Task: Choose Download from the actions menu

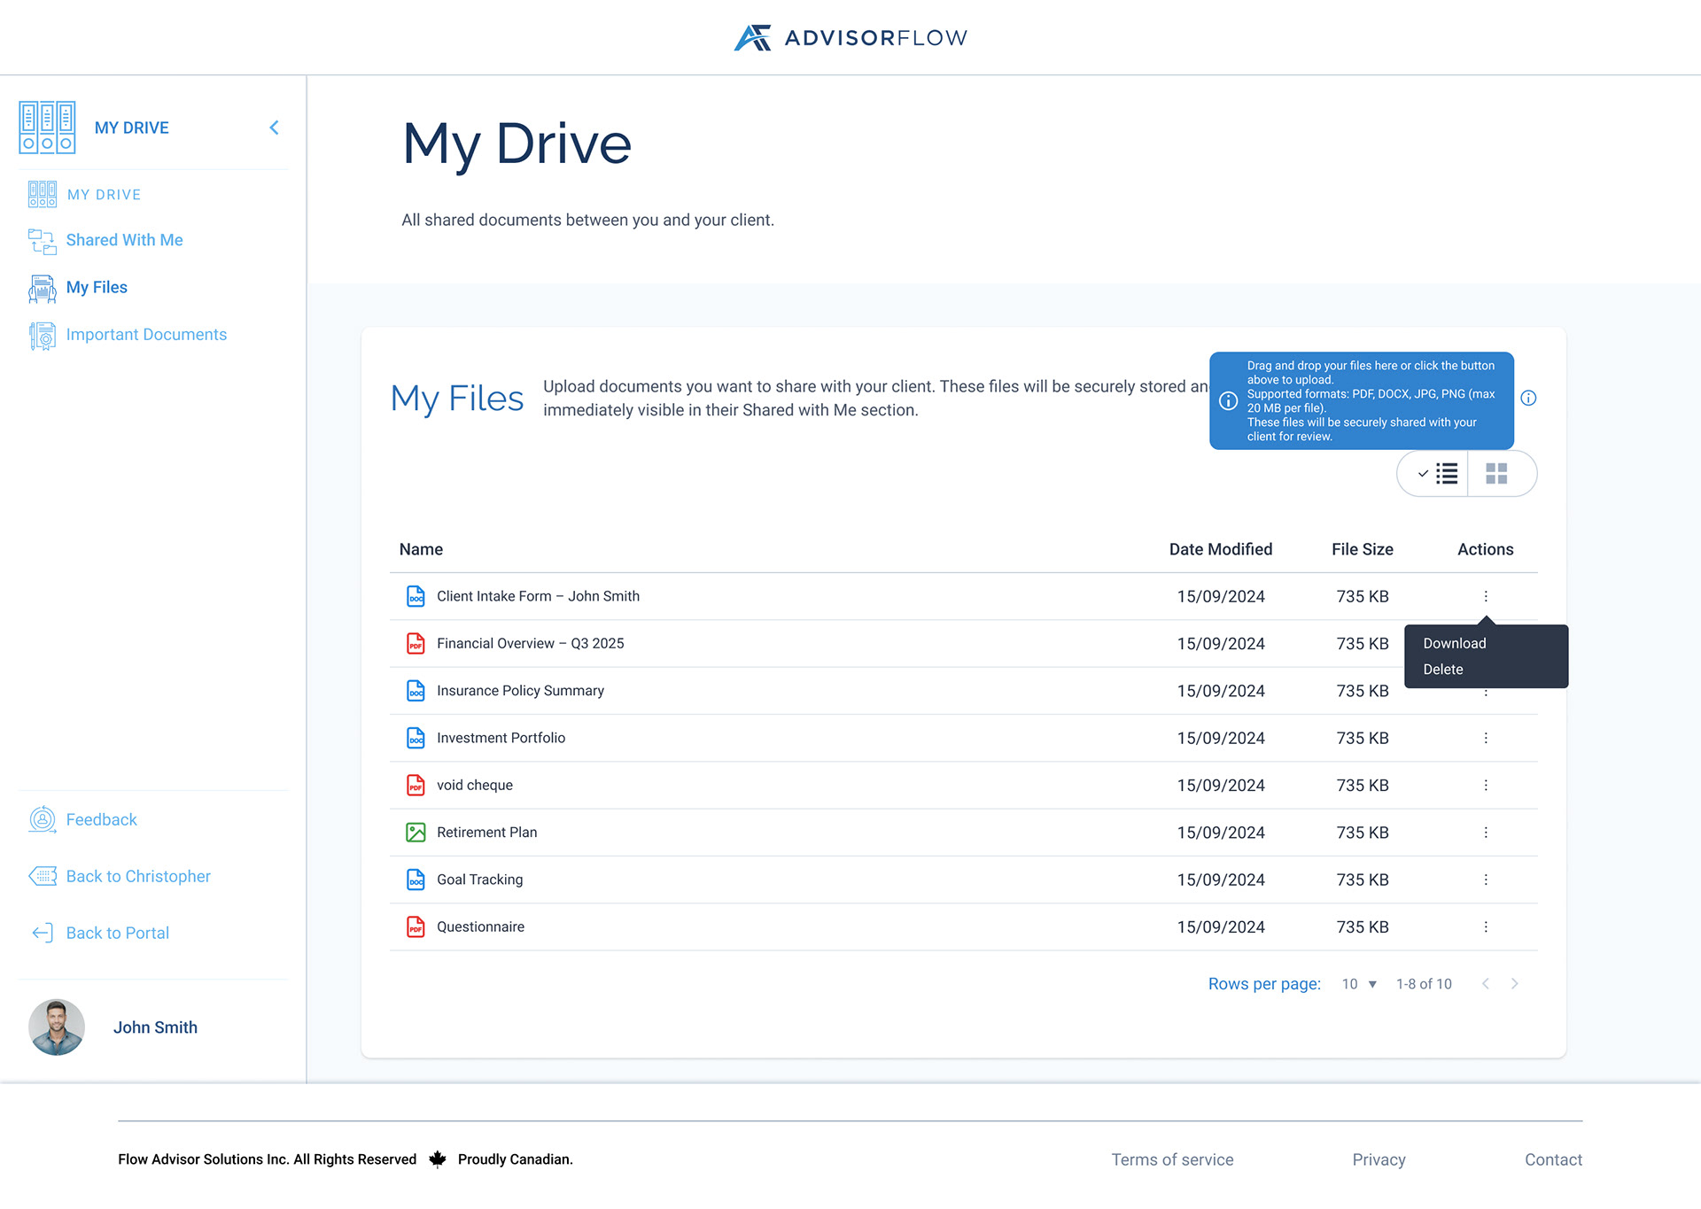Action: [1454, 643]
